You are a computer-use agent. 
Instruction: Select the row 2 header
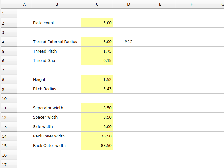pos(8,23)
